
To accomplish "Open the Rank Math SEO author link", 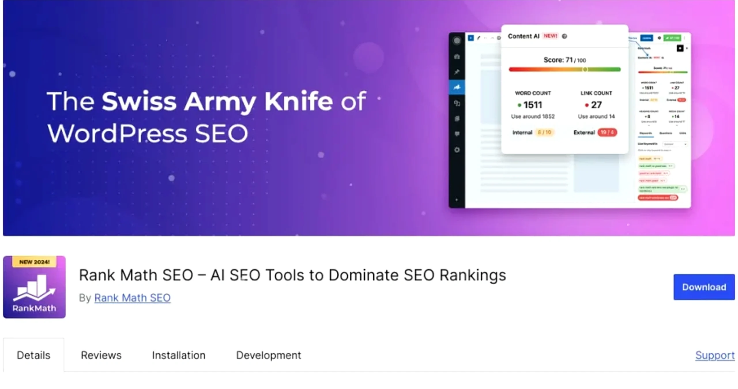I will [132, 298].
